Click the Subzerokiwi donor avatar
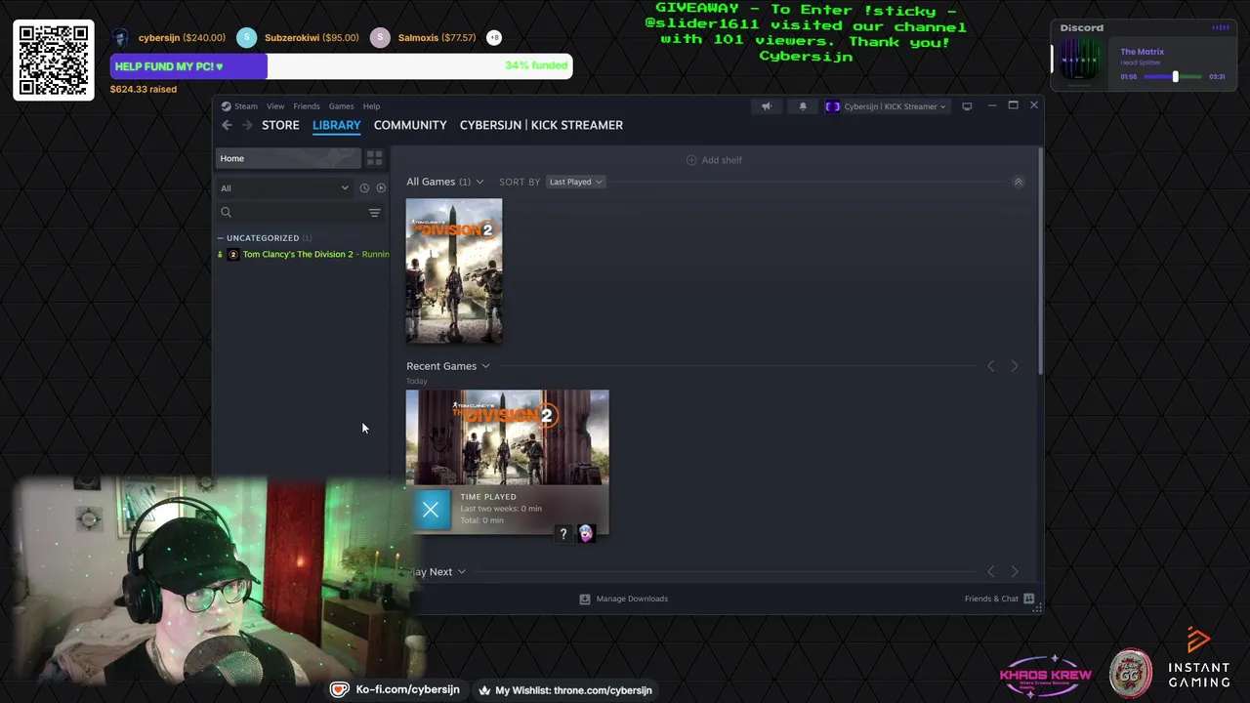Image resolution: width=1250 pixels, height=703 pixels. click(x=247, y=38)
